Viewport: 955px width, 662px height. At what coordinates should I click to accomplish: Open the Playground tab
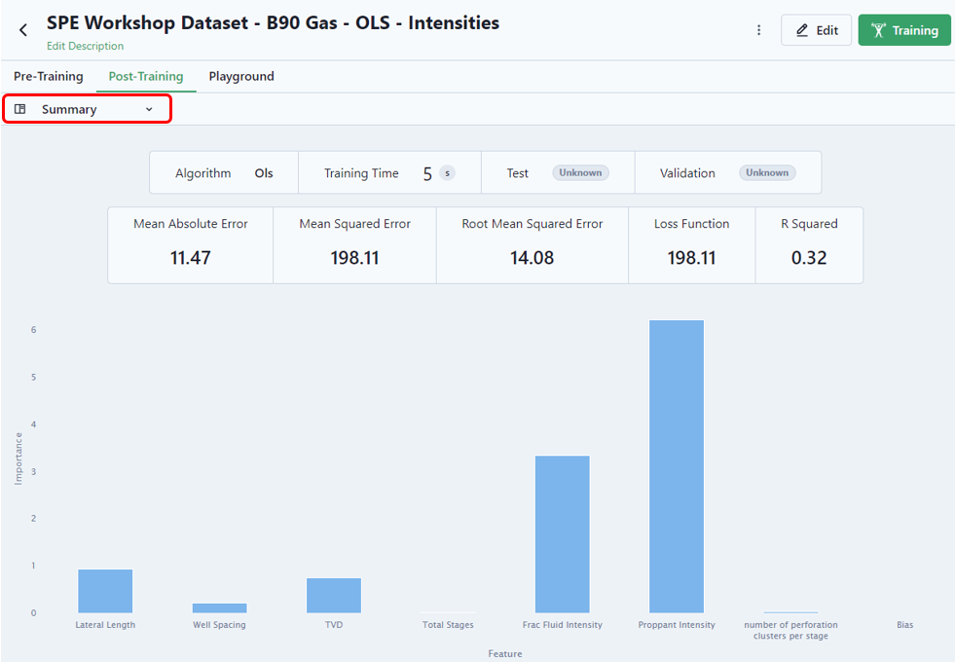pos(241,76)
